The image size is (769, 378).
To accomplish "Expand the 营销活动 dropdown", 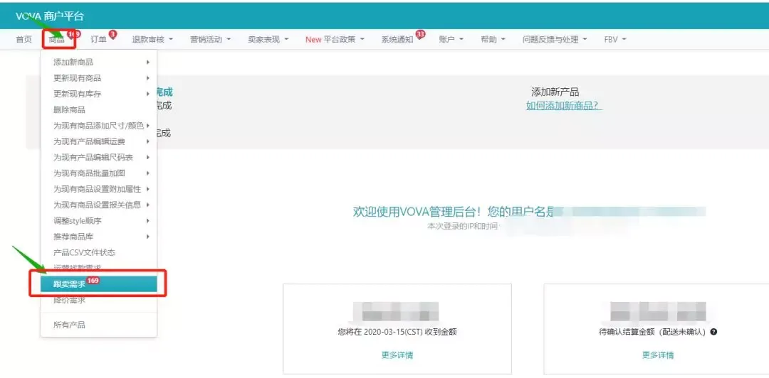I will coord(210,40).
